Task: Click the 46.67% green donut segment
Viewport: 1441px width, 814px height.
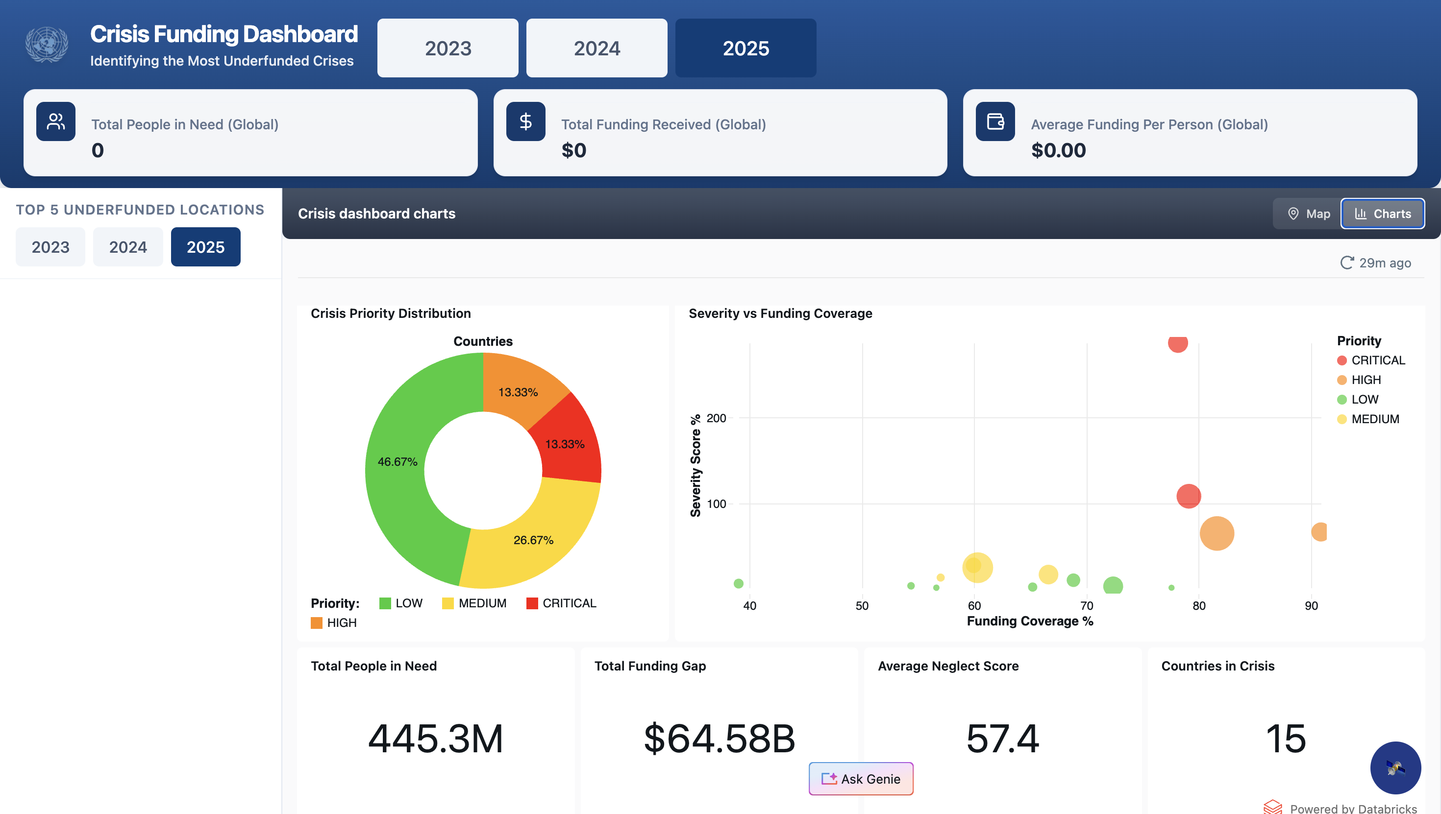Action: point(397,462)
